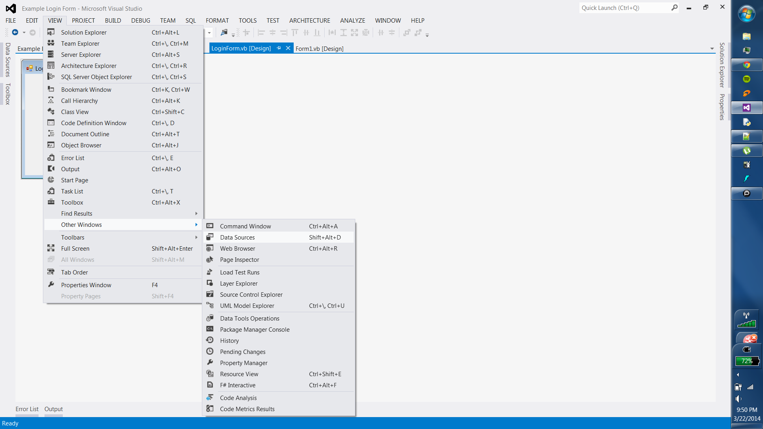
Task: Click the Chrome icon in taskbar
Action: pyautogui.click(x=747, y=65)
